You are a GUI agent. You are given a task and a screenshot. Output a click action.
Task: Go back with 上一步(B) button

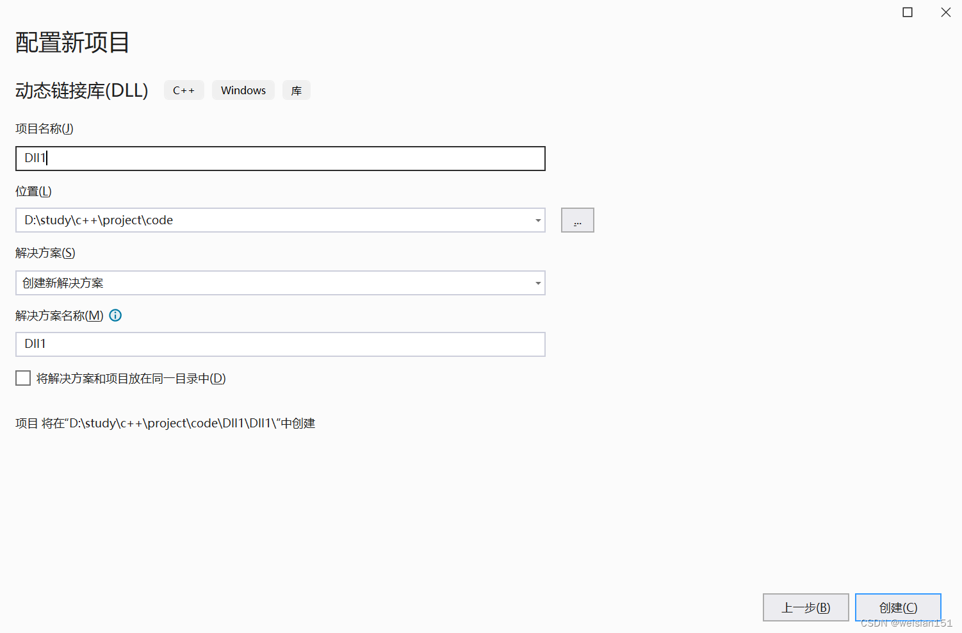pos(806,607)
